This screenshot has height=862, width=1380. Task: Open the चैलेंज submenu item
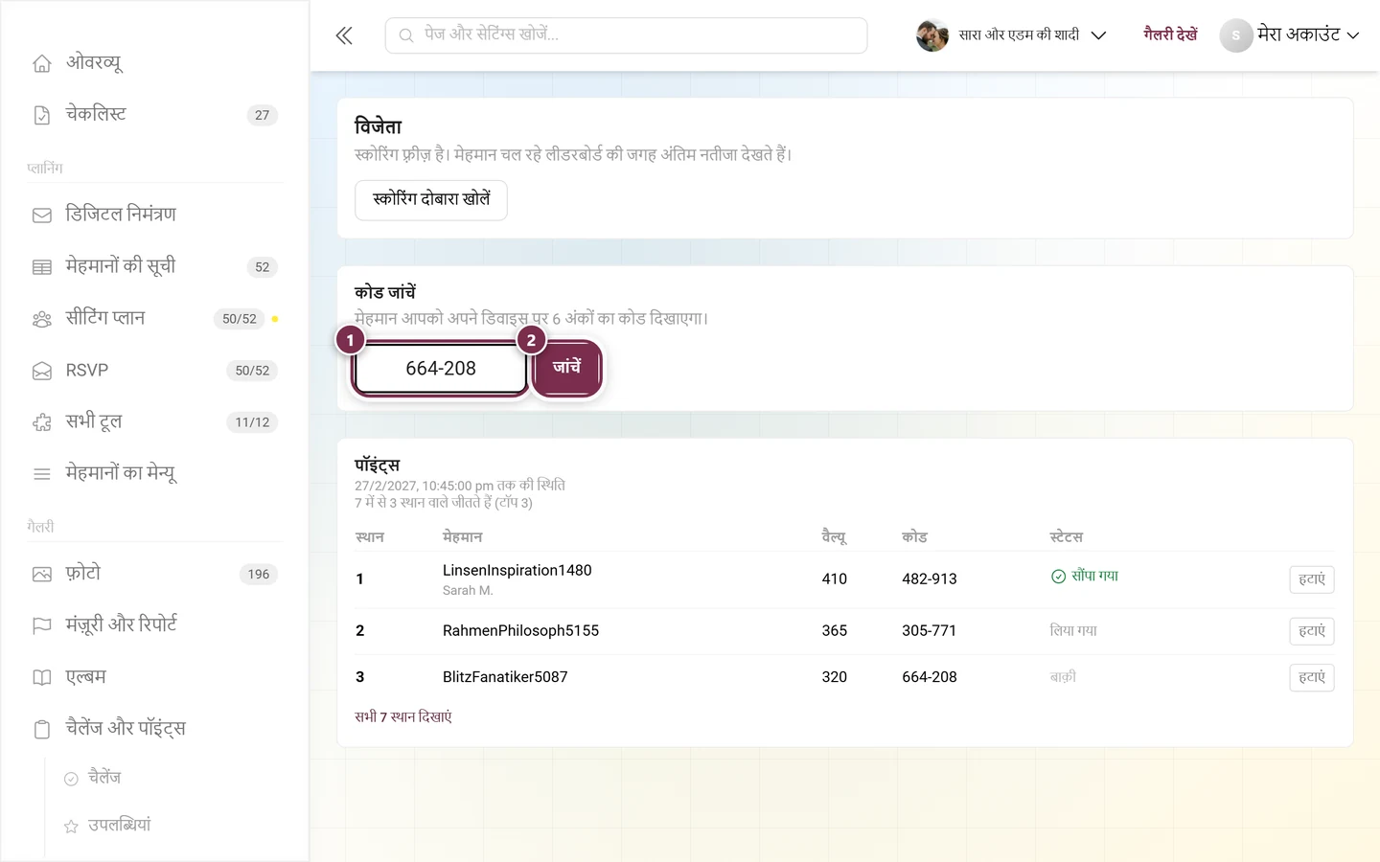[104, 778]
